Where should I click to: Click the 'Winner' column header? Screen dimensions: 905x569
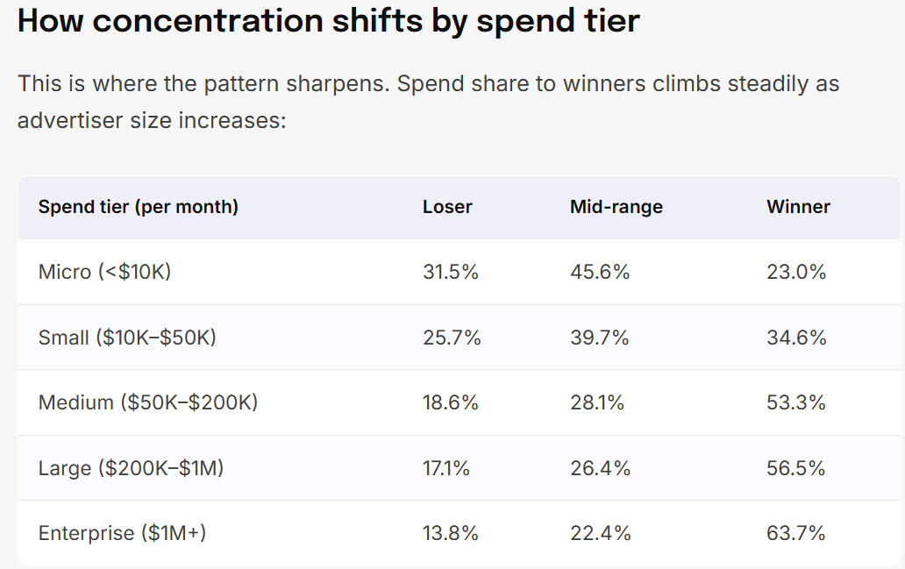tap(798, 207)
